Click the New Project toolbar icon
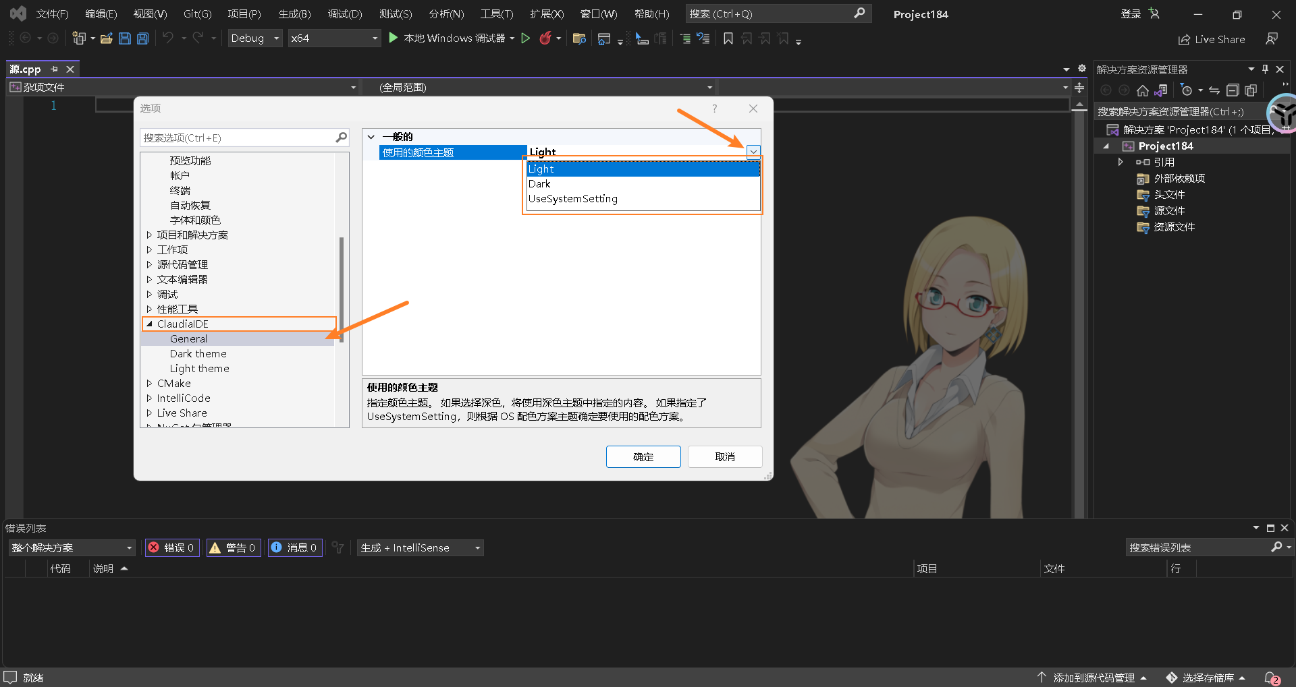The width and height of the screenshot is (1296, 687). click(79, 38)
